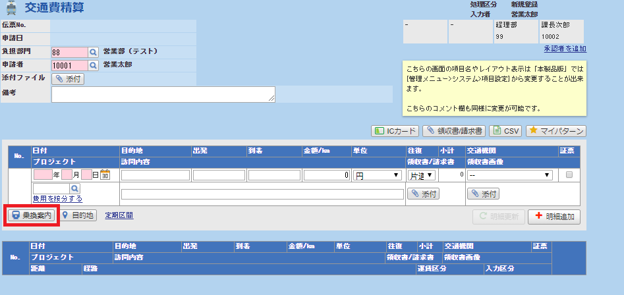Viewport: 624px width, 295px height.
Task: Click the 課長次郎 approver cell
Action: pos(561,32)
